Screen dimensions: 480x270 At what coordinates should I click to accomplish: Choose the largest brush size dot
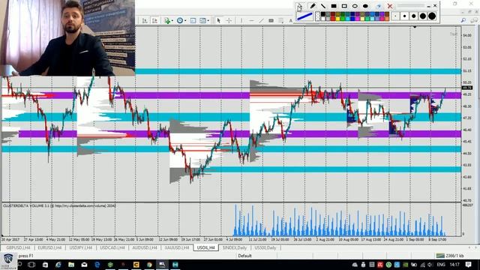tap(432, 16)
